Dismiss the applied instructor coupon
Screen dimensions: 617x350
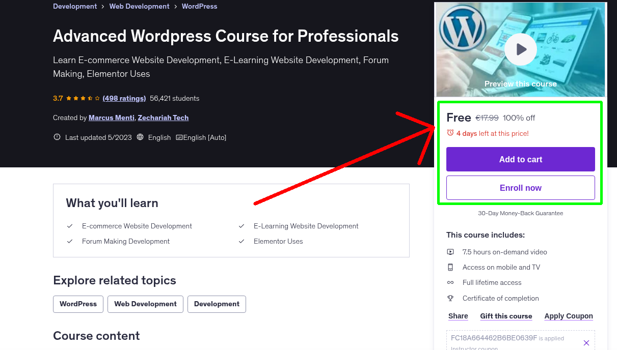click(x=586, y=342)
